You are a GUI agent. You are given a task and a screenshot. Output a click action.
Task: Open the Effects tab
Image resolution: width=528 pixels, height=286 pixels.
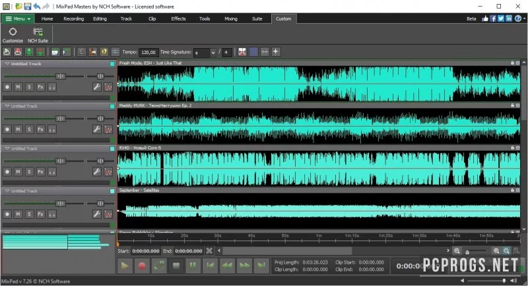click(178, 19)
